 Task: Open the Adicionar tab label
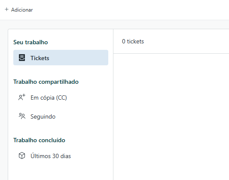tap(22, 10)
